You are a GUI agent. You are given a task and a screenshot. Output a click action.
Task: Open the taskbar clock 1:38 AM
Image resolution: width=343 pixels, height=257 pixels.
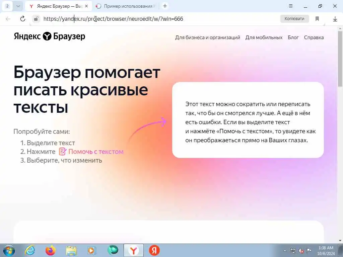point(326,251)
